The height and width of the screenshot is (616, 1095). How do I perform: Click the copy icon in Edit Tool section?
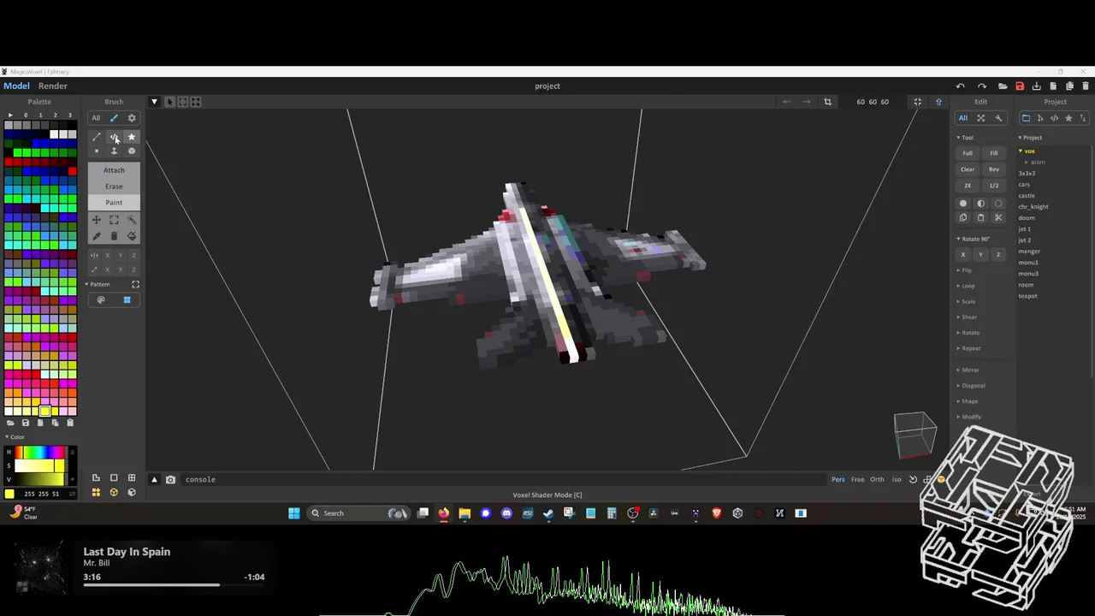tap(963, 218)
